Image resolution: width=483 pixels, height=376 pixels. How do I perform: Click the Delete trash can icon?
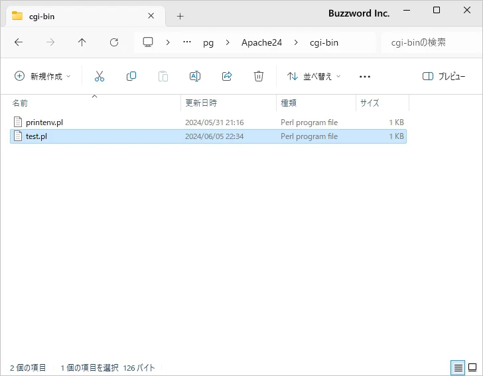click(x=259, y=76)
